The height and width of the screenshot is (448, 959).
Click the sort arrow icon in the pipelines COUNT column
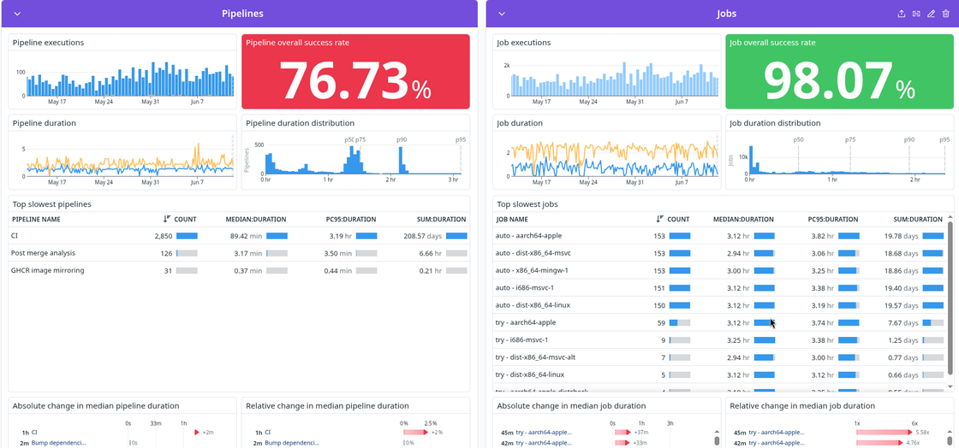click(x=166, y=219)
